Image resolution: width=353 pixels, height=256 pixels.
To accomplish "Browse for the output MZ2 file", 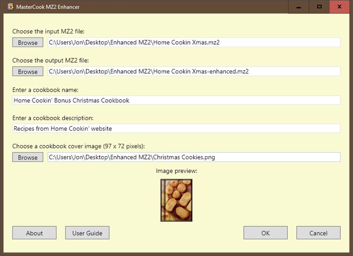I will click(27, 71).
